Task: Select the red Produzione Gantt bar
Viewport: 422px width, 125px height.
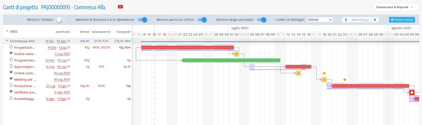Action: click(x=370, y=86)
